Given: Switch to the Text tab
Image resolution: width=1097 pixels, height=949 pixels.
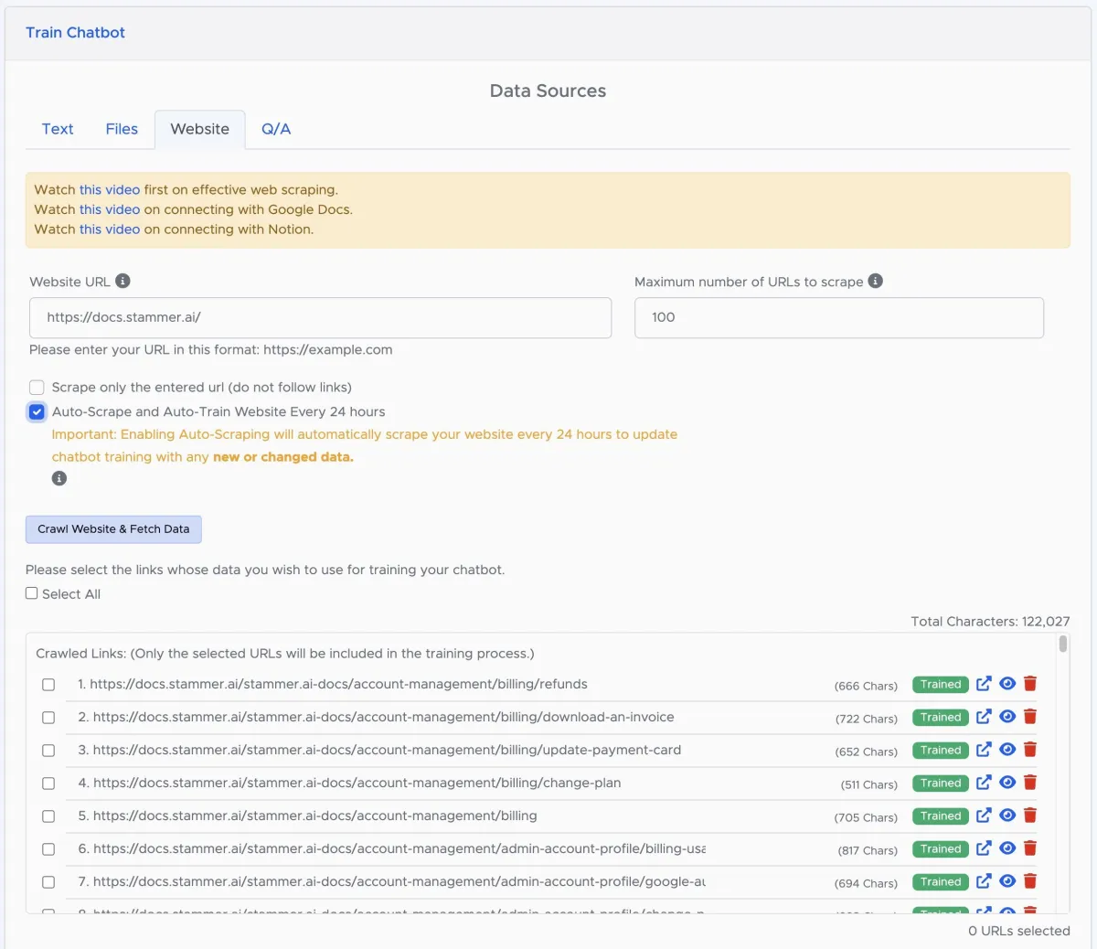Looking at the screenshot, I should 58,129.
